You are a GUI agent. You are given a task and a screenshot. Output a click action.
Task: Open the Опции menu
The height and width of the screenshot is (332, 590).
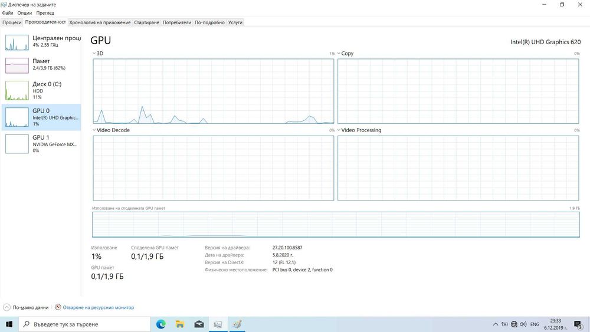click(x=24, y=13)
